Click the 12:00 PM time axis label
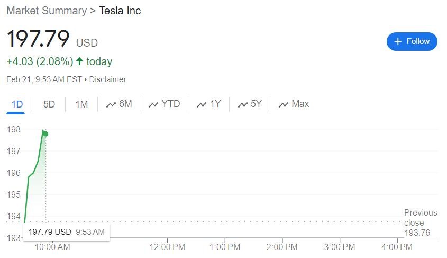 click(167, 247)
